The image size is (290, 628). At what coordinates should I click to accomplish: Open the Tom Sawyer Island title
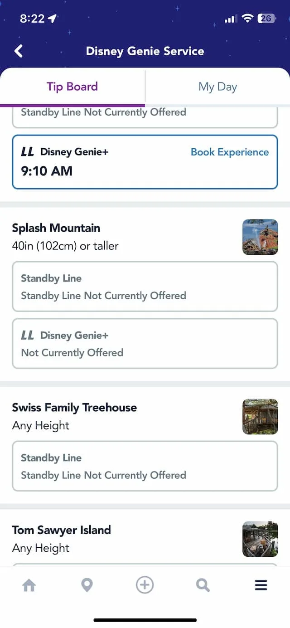point(62,530)
